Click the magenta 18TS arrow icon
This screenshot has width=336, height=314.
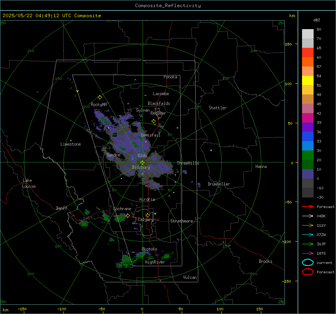[x=308, y=254]
